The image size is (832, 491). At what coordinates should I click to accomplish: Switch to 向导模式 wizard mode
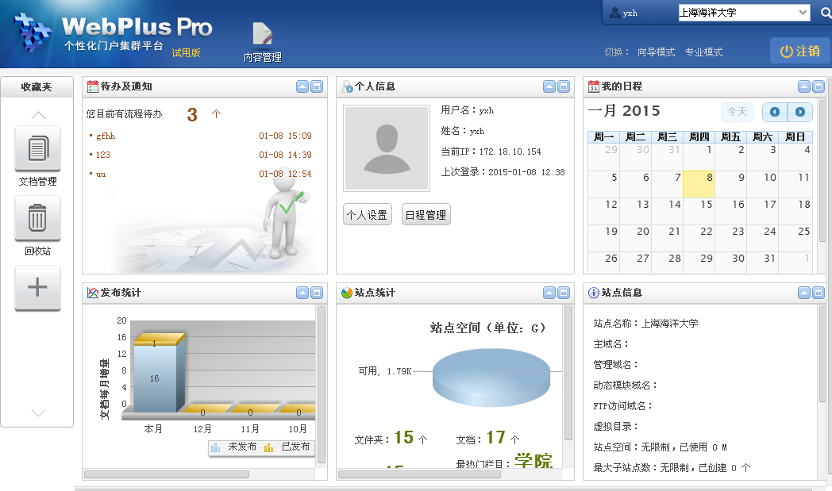[x=656, y=52]
